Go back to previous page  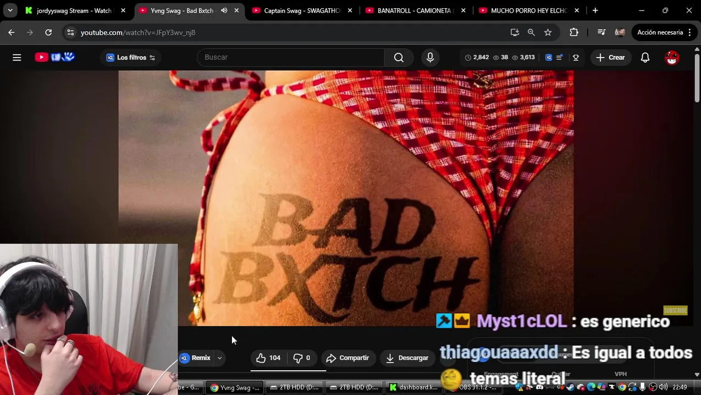pos(12,32)
